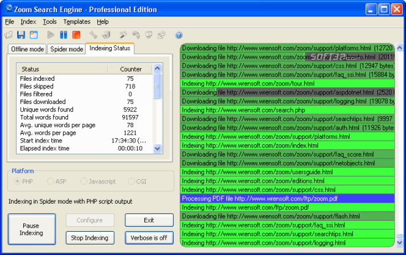Click the Status column header
The height and width of the screenshot is (255, 406).
62,69
